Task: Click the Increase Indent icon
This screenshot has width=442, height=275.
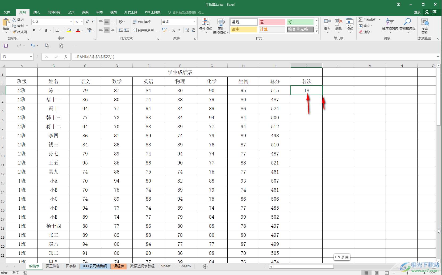Action: coord(127,30)
